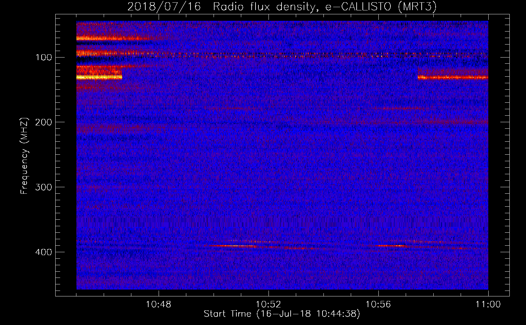Click the 11:00 time tick label
Image resolution: width=526 pixels, height=325 pixels.
tap(488, 305)
